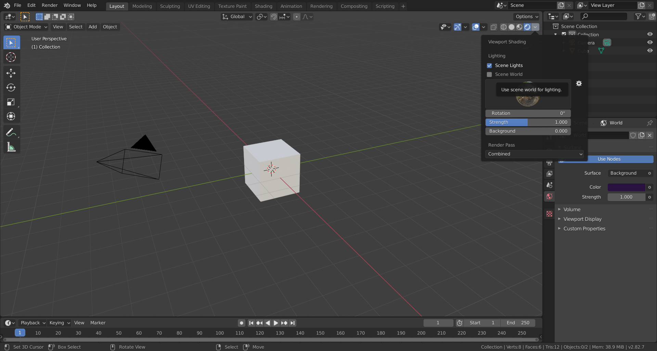
Task: Toggle auto keying record button
Action: [242, 323]
